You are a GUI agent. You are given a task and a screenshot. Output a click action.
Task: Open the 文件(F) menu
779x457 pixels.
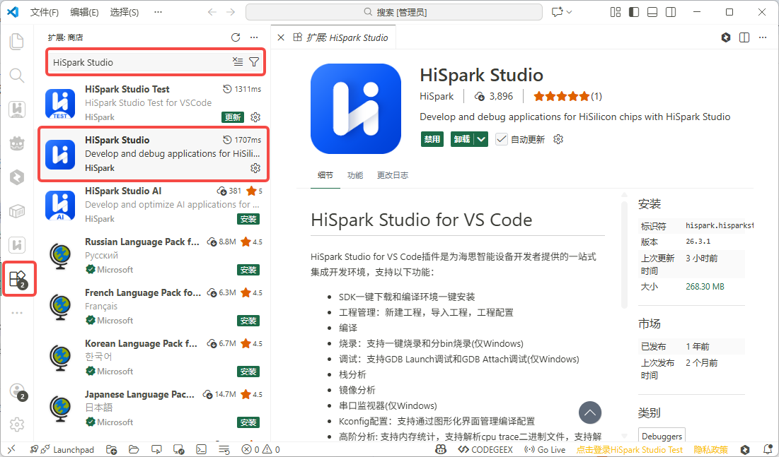pyautogui.click(x=44, y=12)
